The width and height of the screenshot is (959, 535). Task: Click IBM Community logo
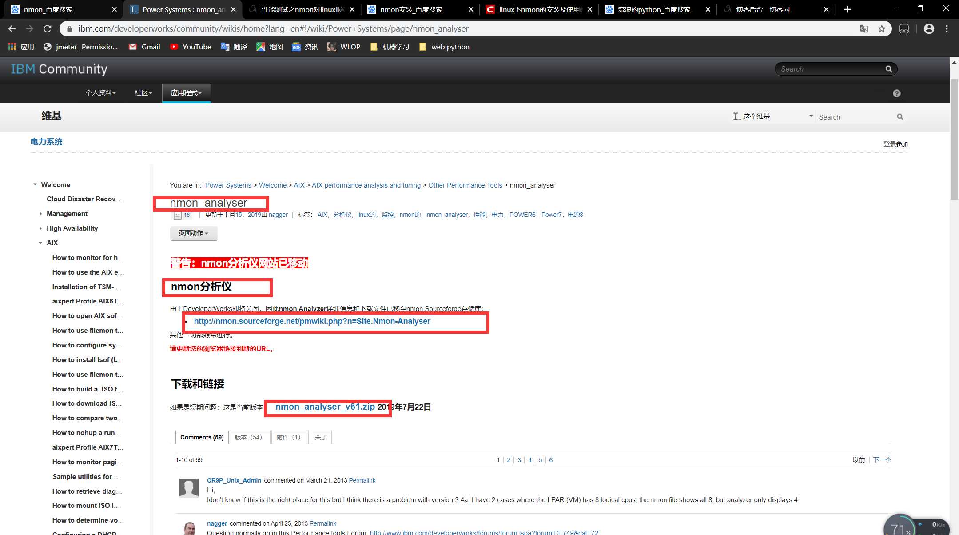point(59,69)
